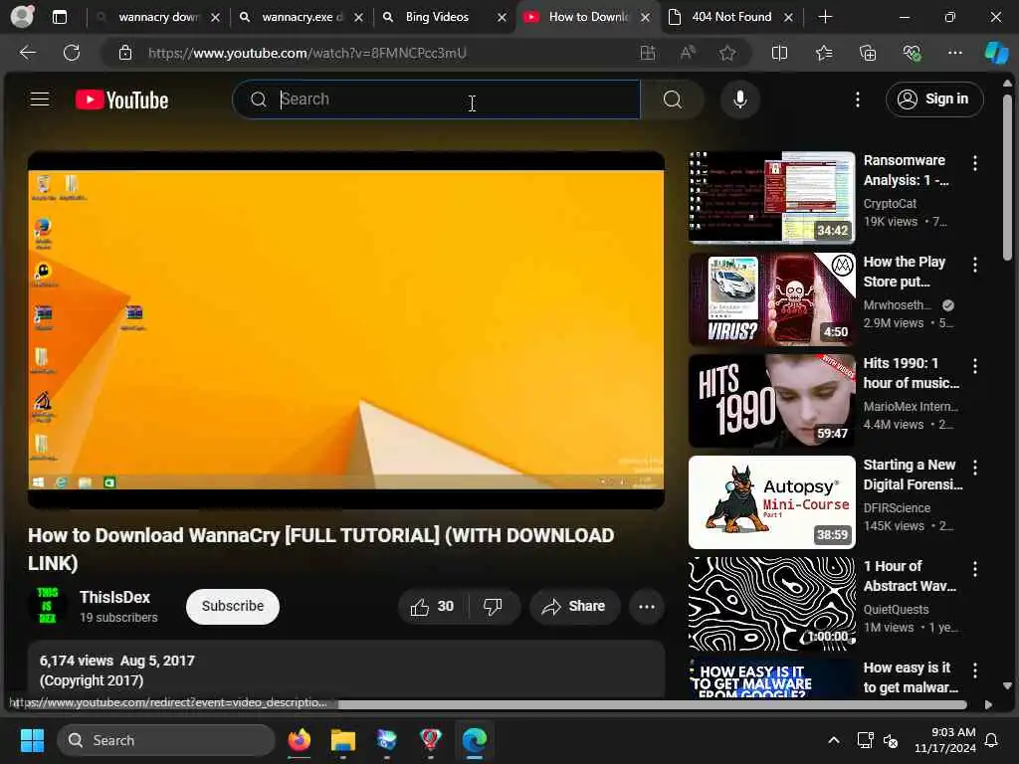The height and width of the screenshot is (764, 1019).
Task: Open Firefox from the taskbar
Action: [299, 740]
